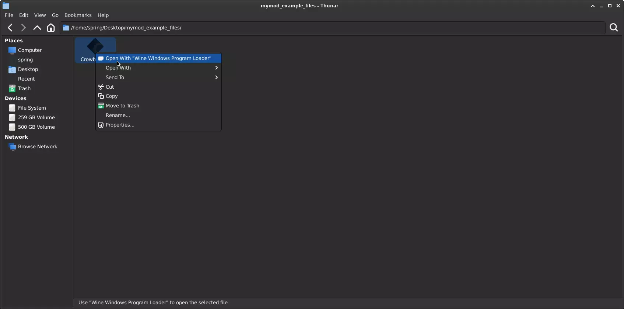Viewport: 624px width, 309px height.
Task: Open the Go menu
Action: click(55, 15)
